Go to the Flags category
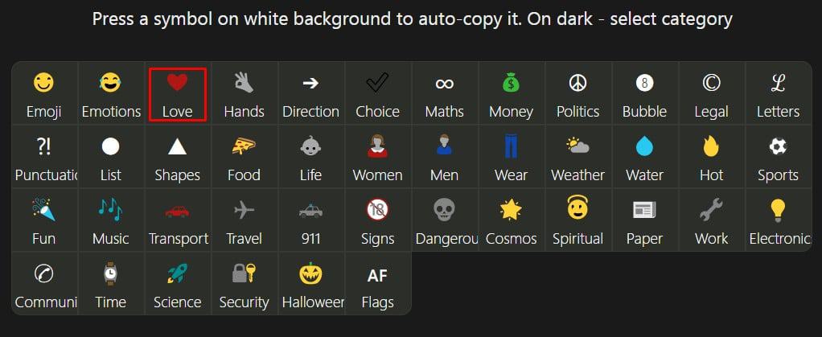The width and height of the screenshot is (822, 337). coord(377,285)
